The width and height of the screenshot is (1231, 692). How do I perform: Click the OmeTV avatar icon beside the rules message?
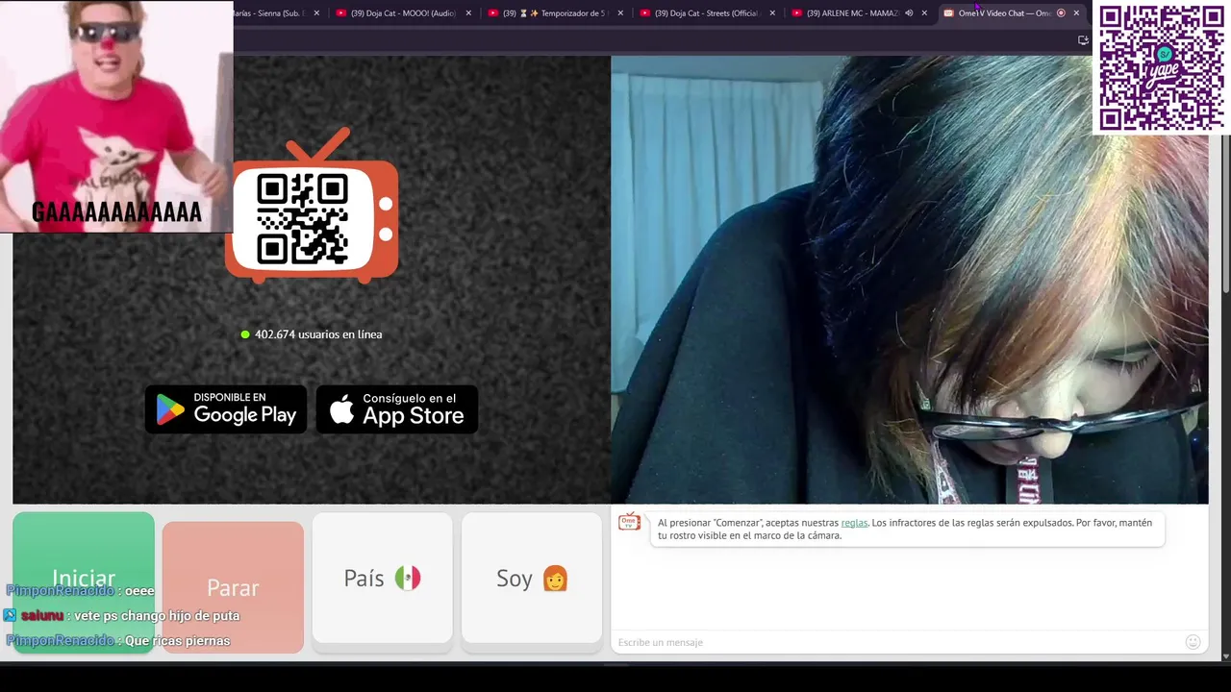(x=629, y=522)
